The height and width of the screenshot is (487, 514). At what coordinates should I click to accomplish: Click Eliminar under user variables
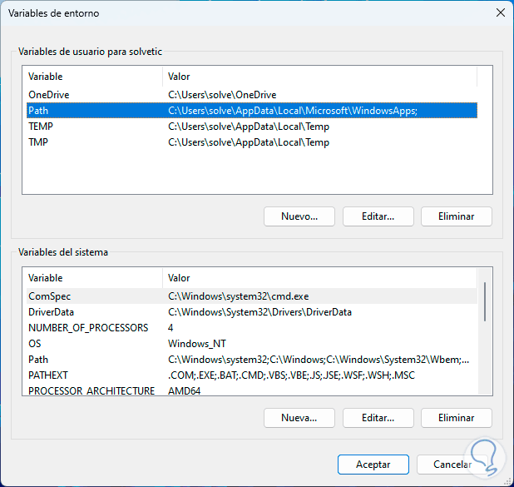pos(457,216)
